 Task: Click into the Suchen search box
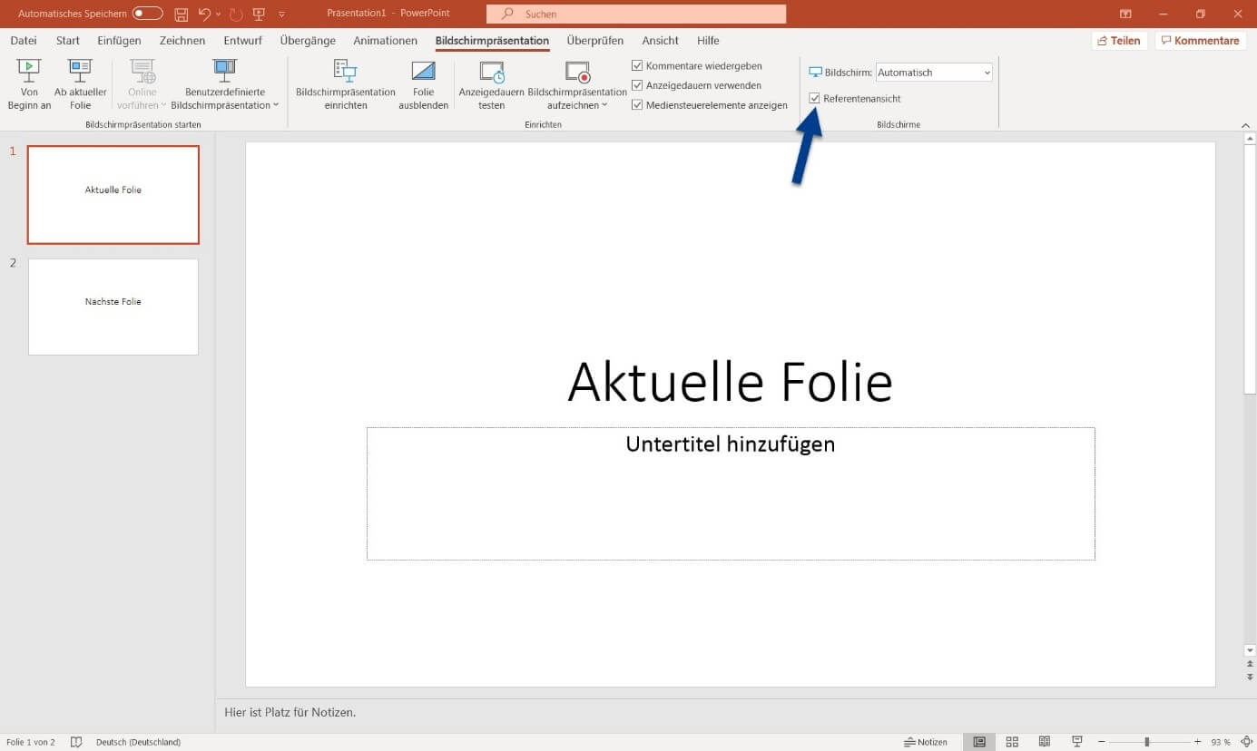click(636, 14)
